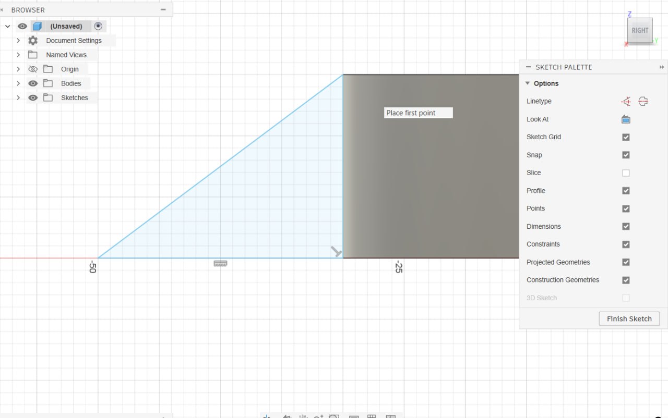Viewport: 668px width, 418px height.
Task: Select the Origin tree item label
Action: (70, 69)
